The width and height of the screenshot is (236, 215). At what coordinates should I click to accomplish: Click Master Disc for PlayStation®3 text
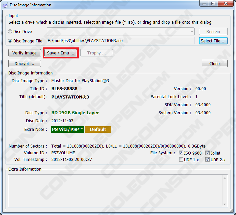coord(80,81)
